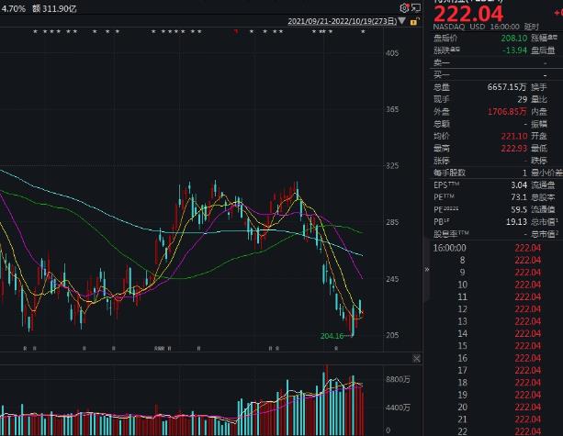
Task: Click 股息率 TTM row label
Action: tap(451, 234)
